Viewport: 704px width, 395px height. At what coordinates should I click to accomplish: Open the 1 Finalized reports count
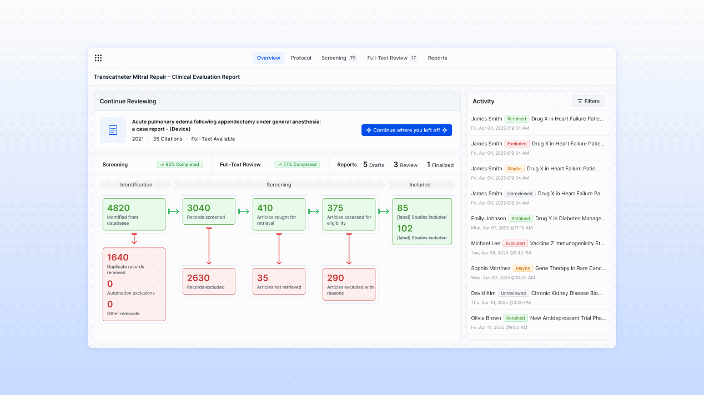[440, 165]
